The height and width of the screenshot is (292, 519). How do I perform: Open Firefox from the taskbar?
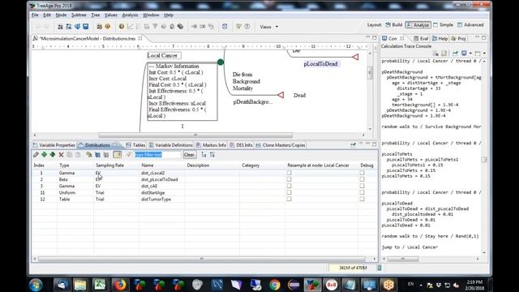(x=120, y=285)
